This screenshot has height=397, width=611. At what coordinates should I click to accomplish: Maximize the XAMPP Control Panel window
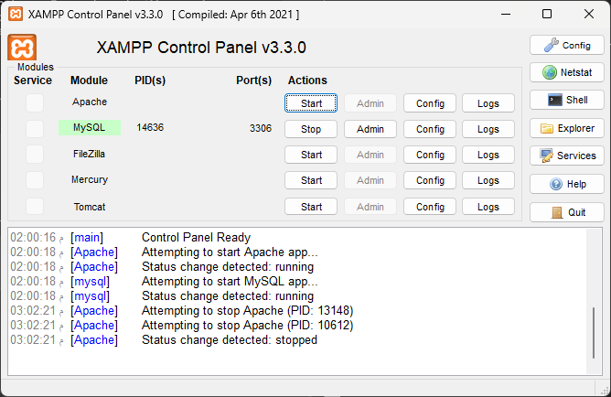[x=547, y=14]
